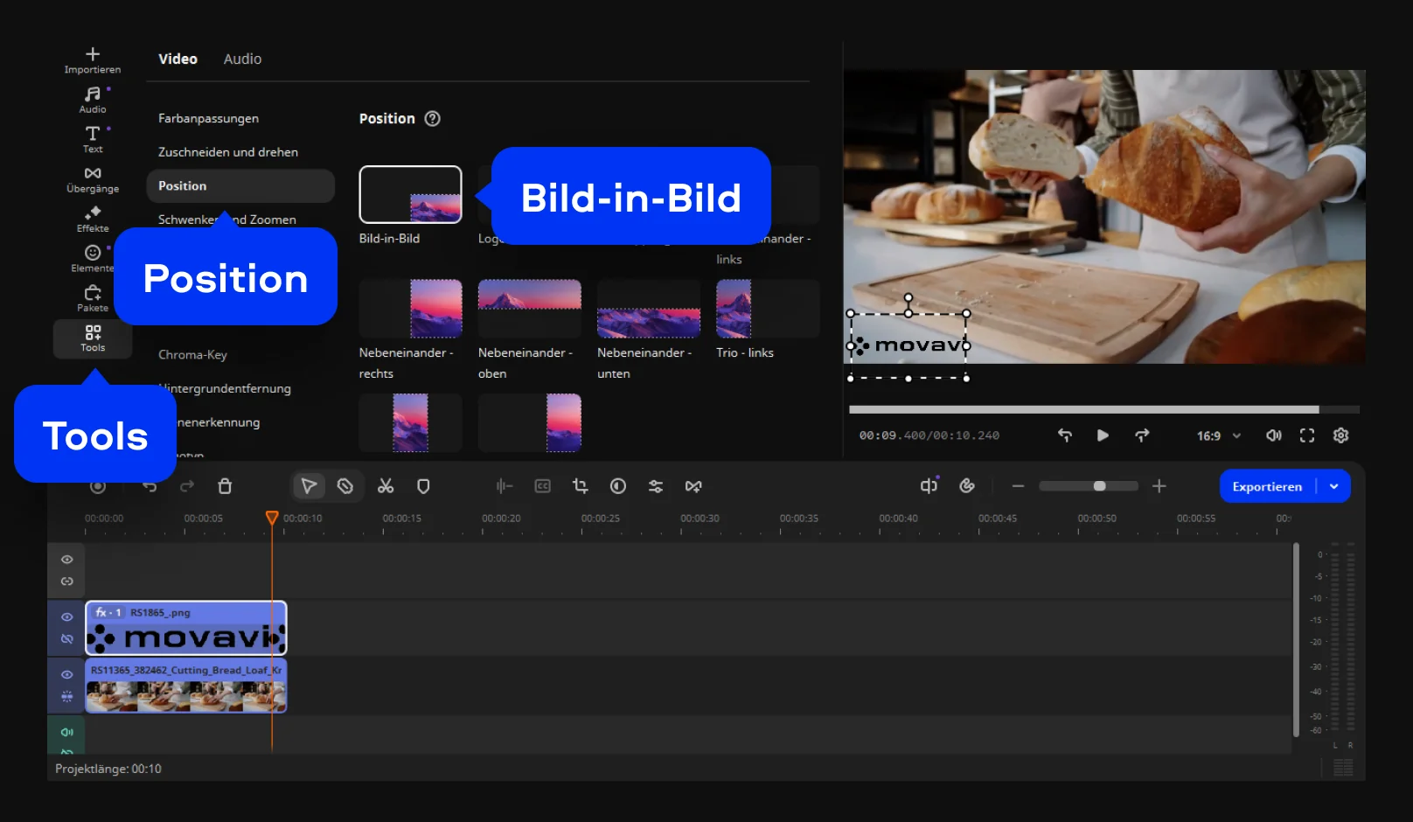Step forward one frame in preview

coord(1142,435)
